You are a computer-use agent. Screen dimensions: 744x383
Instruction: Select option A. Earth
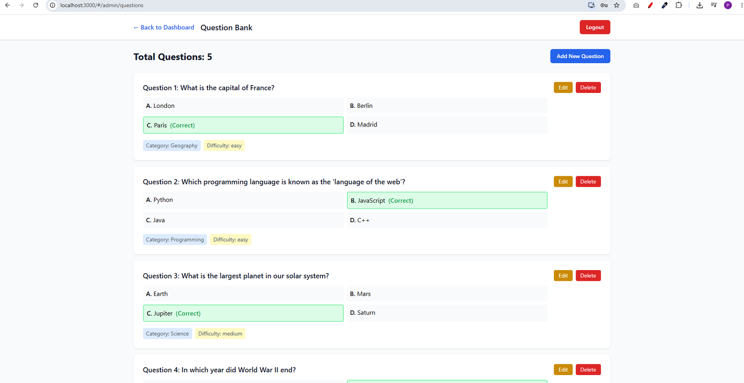(x=243, y=294)
